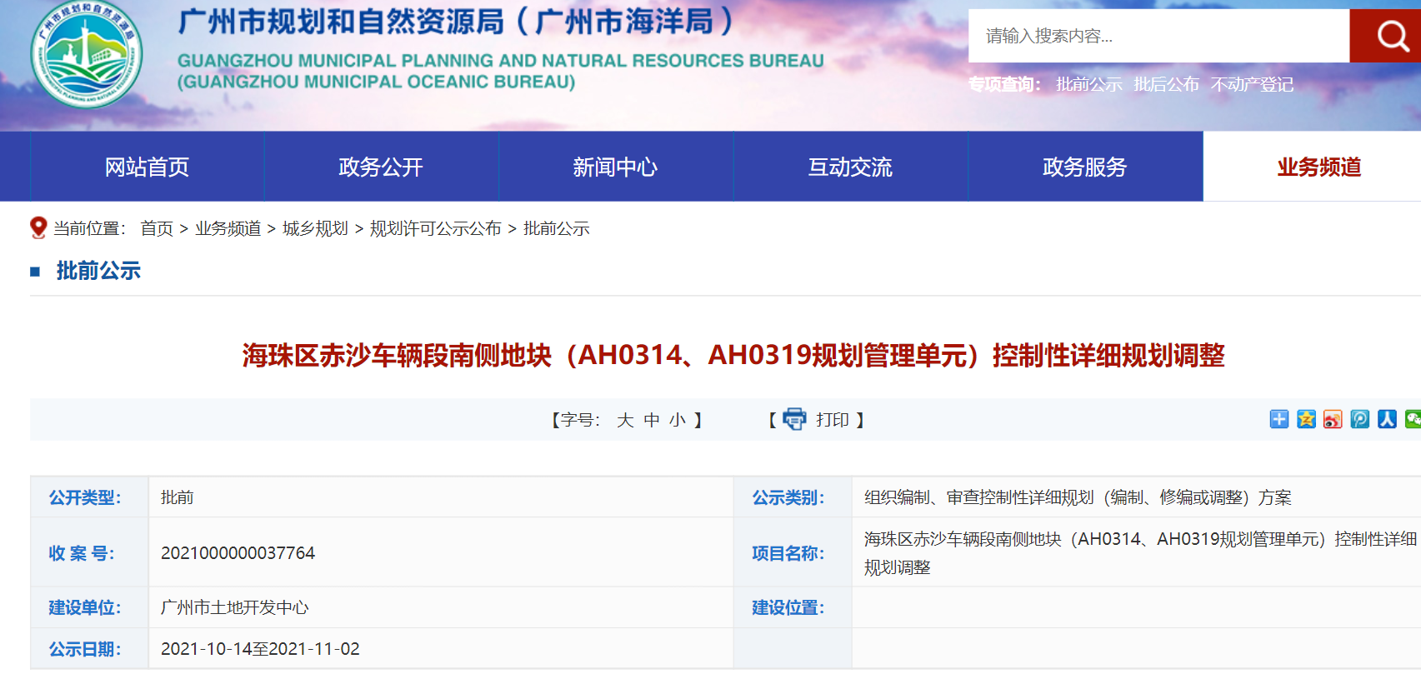Viewport: 1421px width, 694px height.
Task: Click date range 2021-10-14至2021-11-02
Action: click(260, 649)
